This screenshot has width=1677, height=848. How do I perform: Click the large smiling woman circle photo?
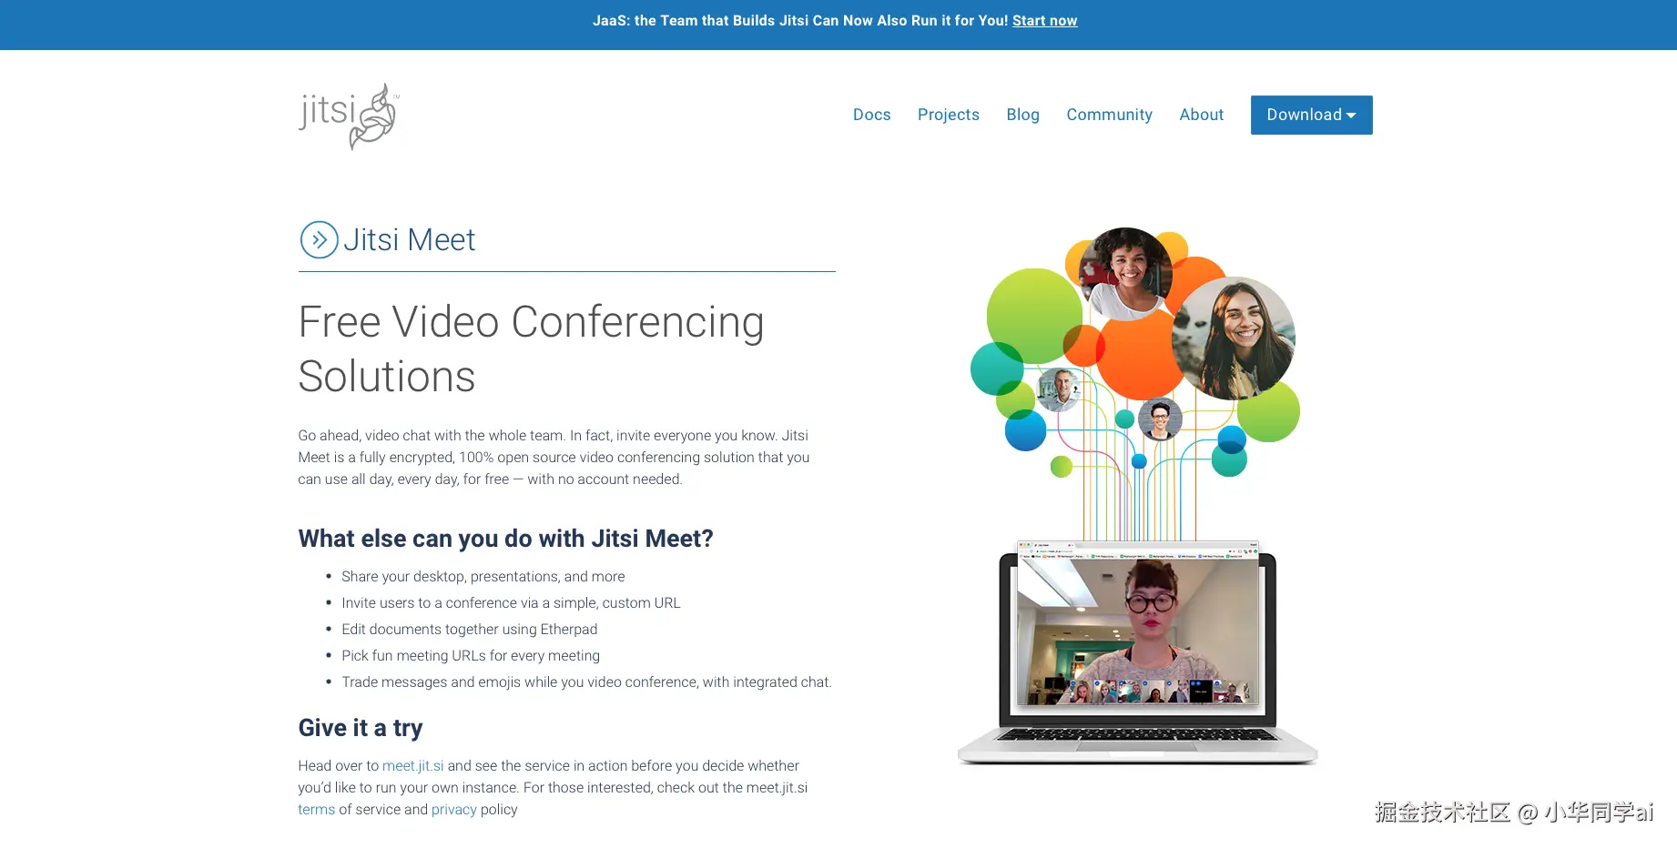point(1234,338)
